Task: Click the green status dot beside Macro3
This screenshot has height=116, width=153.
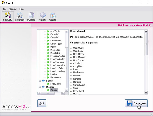Action: point(48,90)
